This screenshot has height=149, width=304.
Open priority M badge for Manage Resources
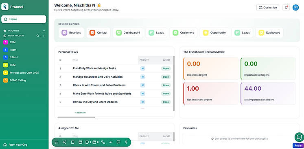pyautogui.click(x=143, y=77)
